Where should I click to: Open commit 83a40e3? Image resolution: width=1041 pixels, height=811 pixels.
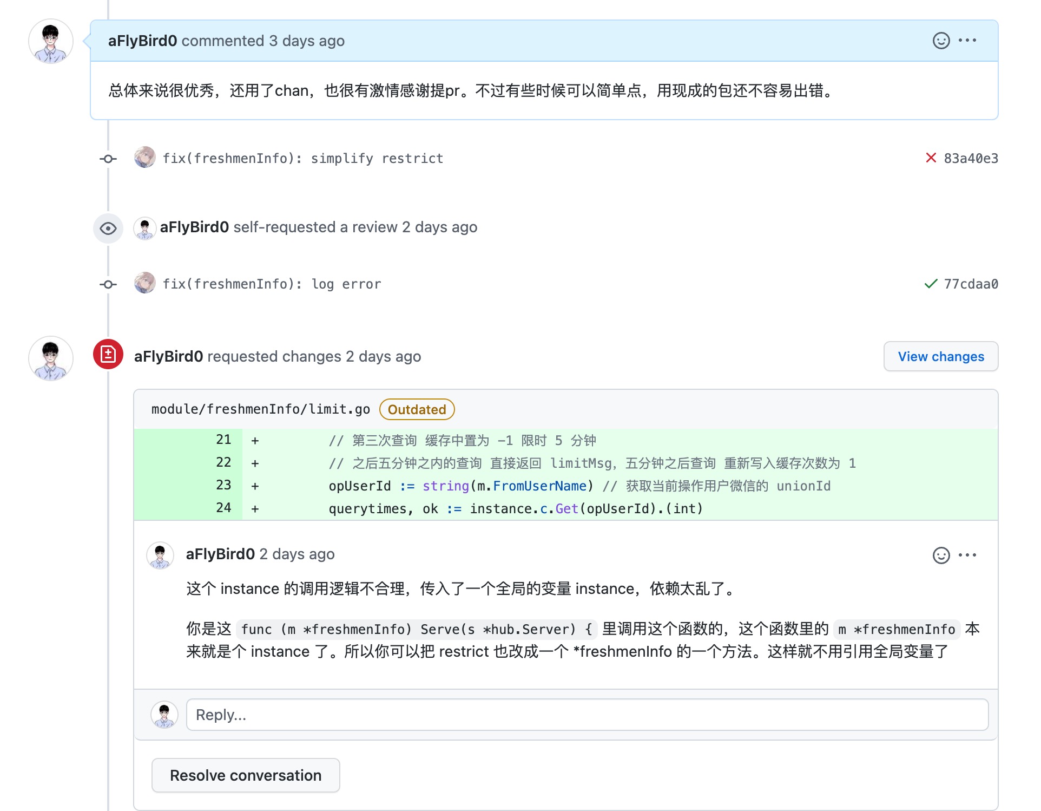pyautogui.click(x=971, y=158)
